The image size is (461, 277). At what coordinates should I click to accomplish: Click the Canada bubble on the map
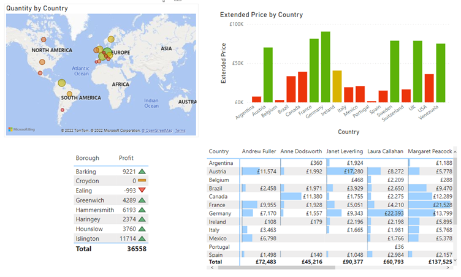tap(44, 39)
